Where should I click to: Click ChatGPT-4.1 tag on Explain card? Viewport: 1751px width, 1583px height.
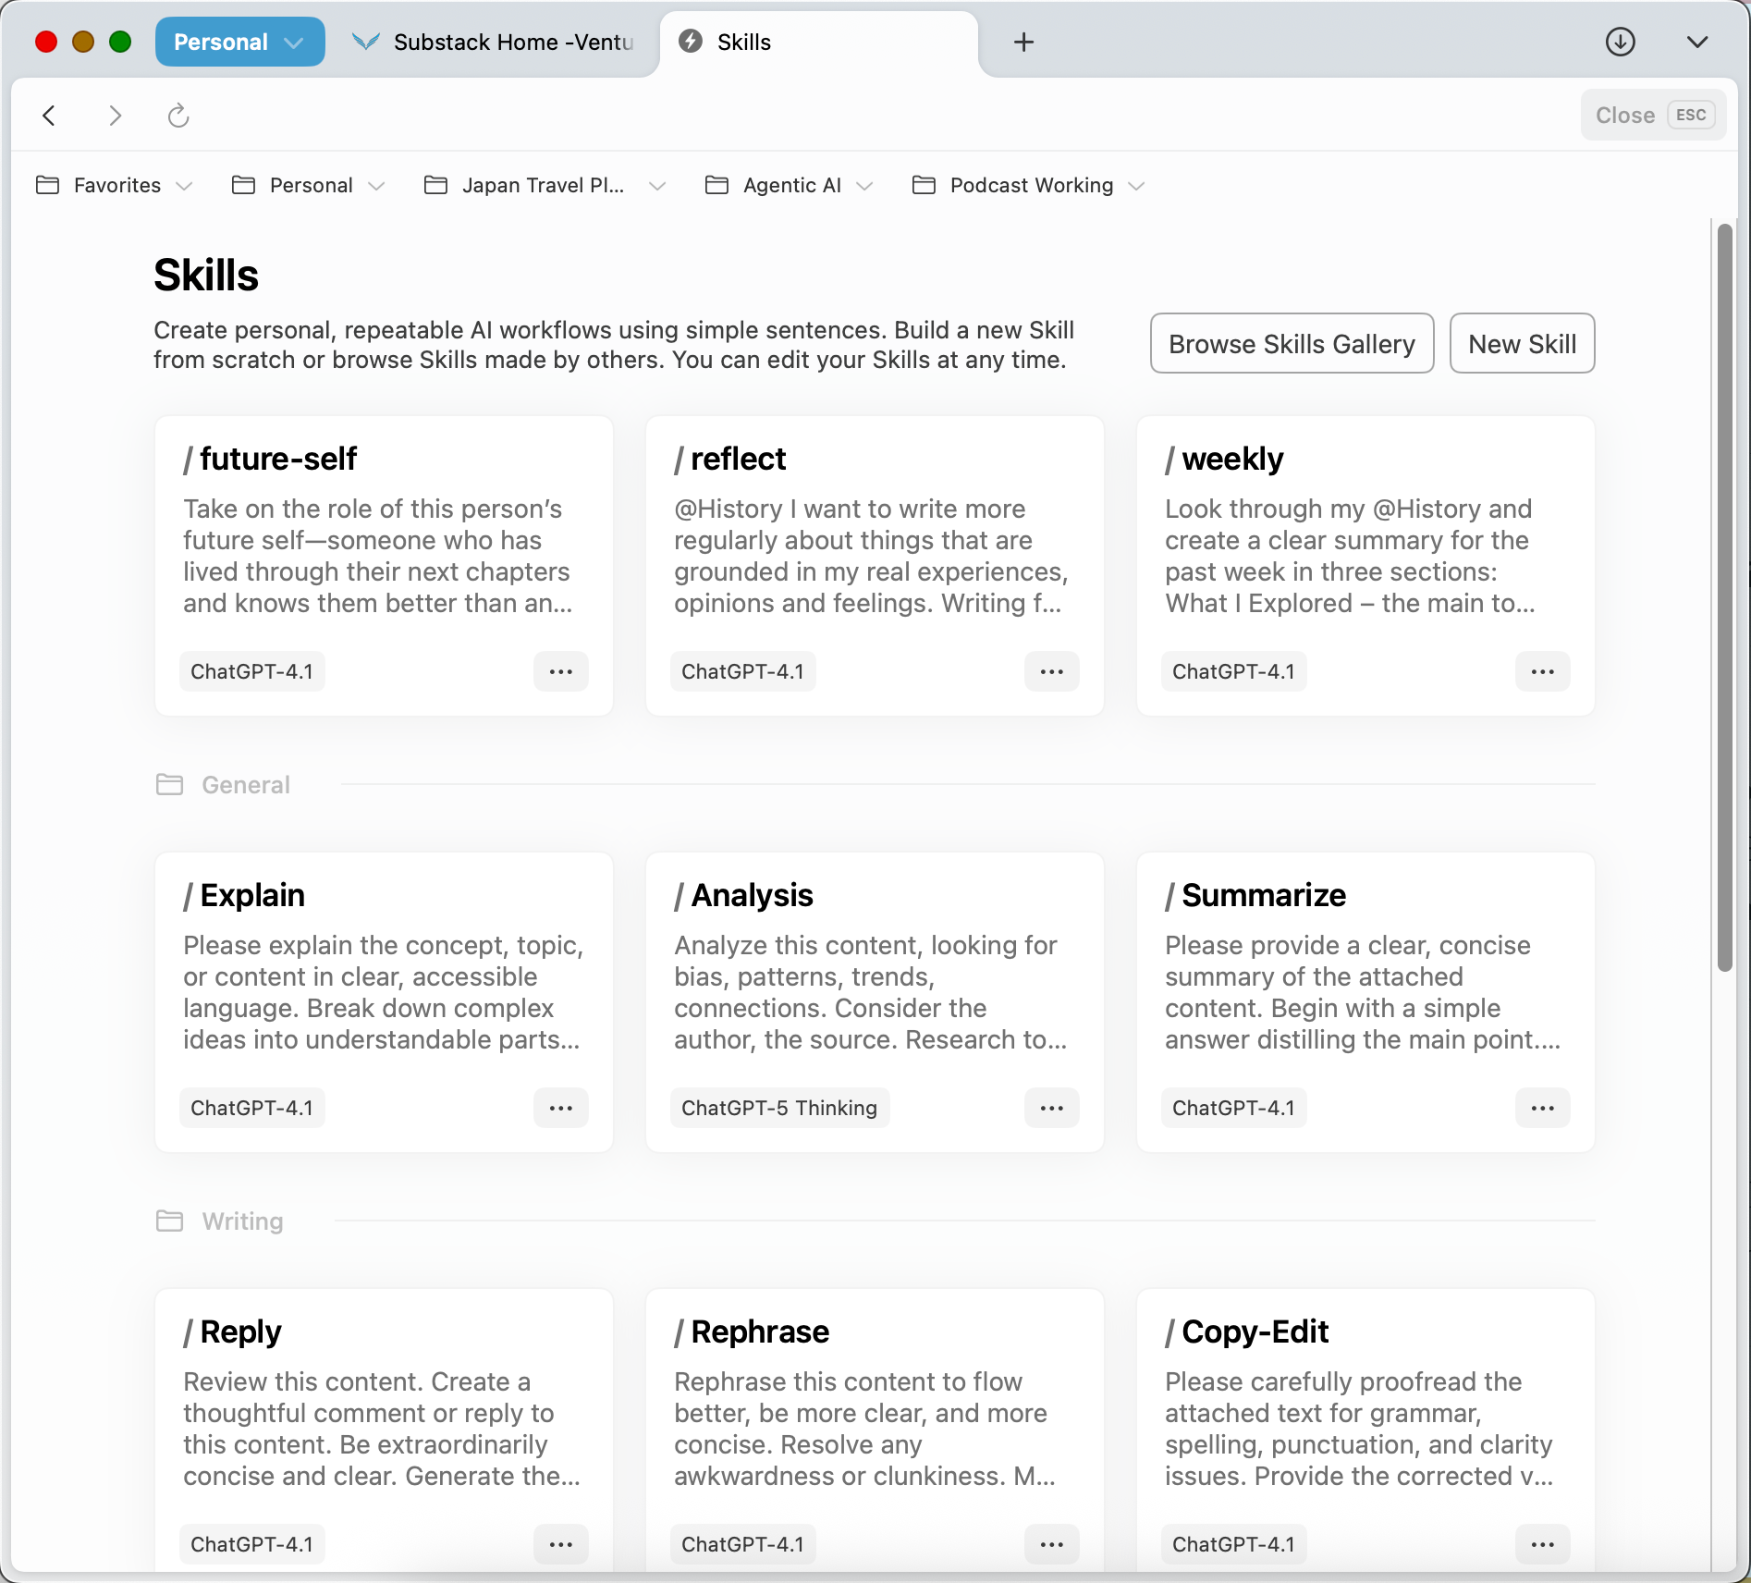[x=251, y=1109]
